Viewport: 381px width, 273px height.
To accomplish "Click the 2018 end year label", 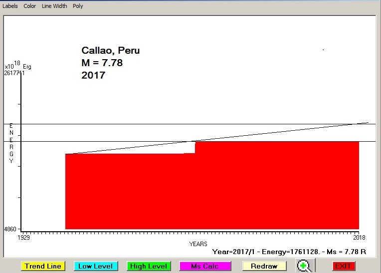I will [359, 238].
